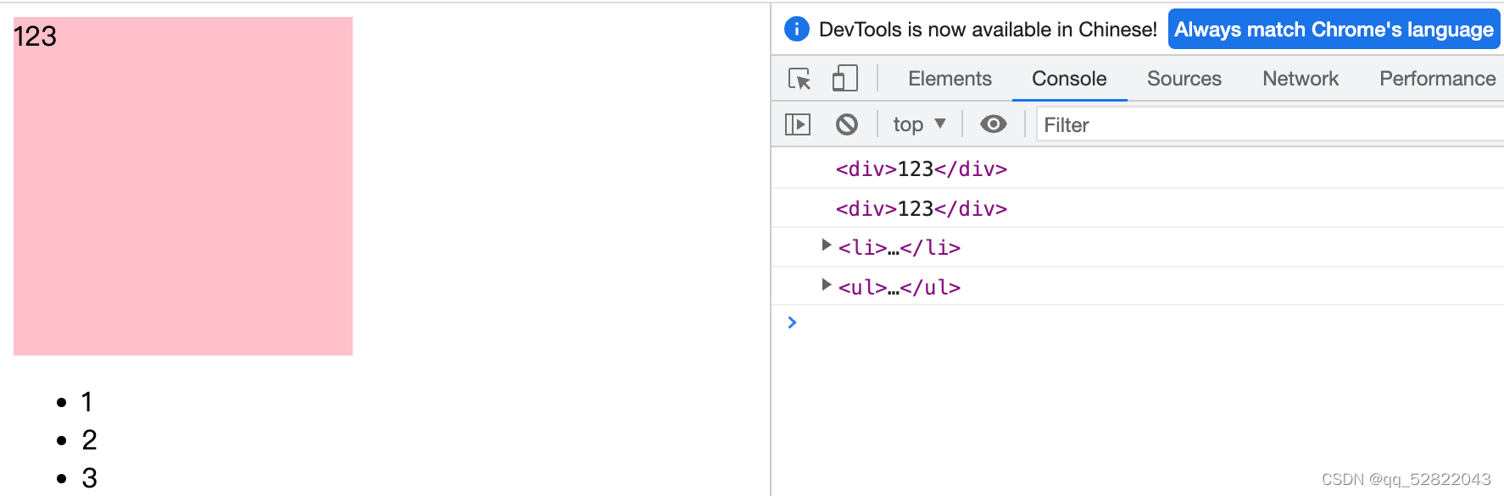
Task: Toggle the device toolbar icon
Action: 844,78
